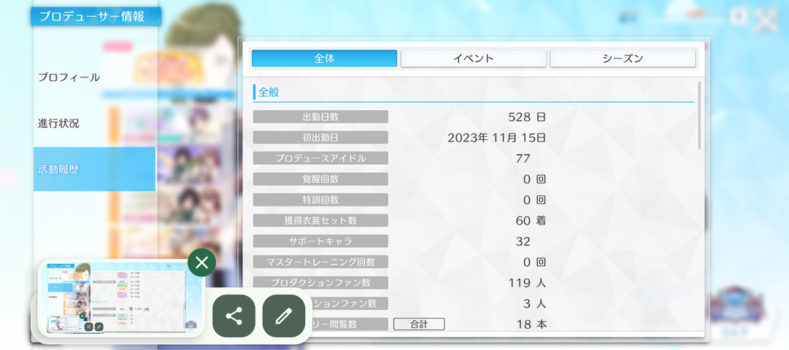Select the 出勤日数 stat row label
The width and height of the screenshot is (789, 350).
pyautogui.click(x=320, y=117)
